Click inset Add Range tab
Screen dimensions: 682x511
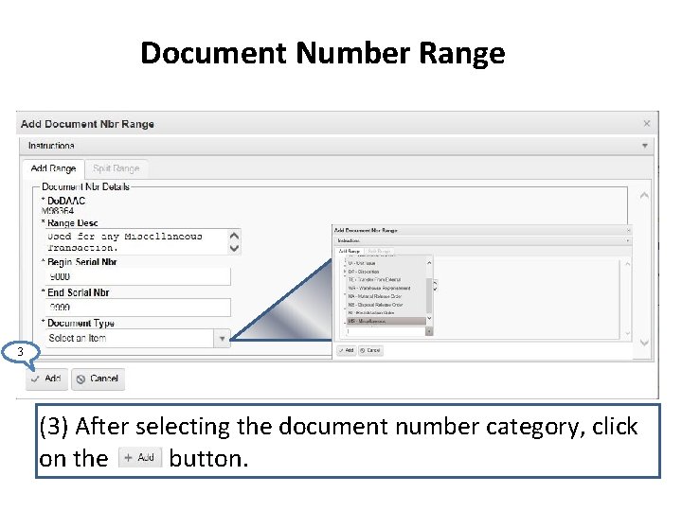click(x=350, y=251)
